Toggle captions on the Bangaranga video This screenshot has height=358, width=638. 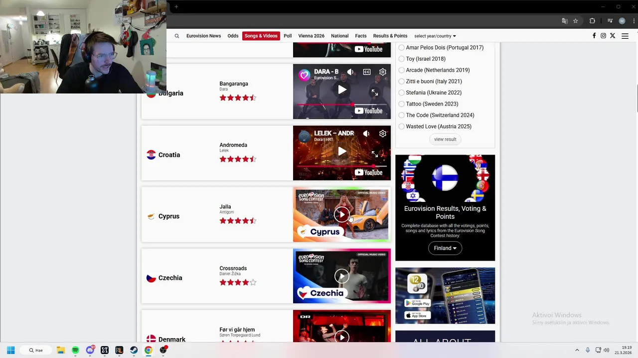click(367, 72)
